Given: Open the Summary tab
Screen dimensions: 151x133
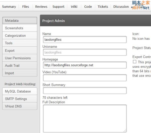Looking at the screenshot, I should point(9,7).
